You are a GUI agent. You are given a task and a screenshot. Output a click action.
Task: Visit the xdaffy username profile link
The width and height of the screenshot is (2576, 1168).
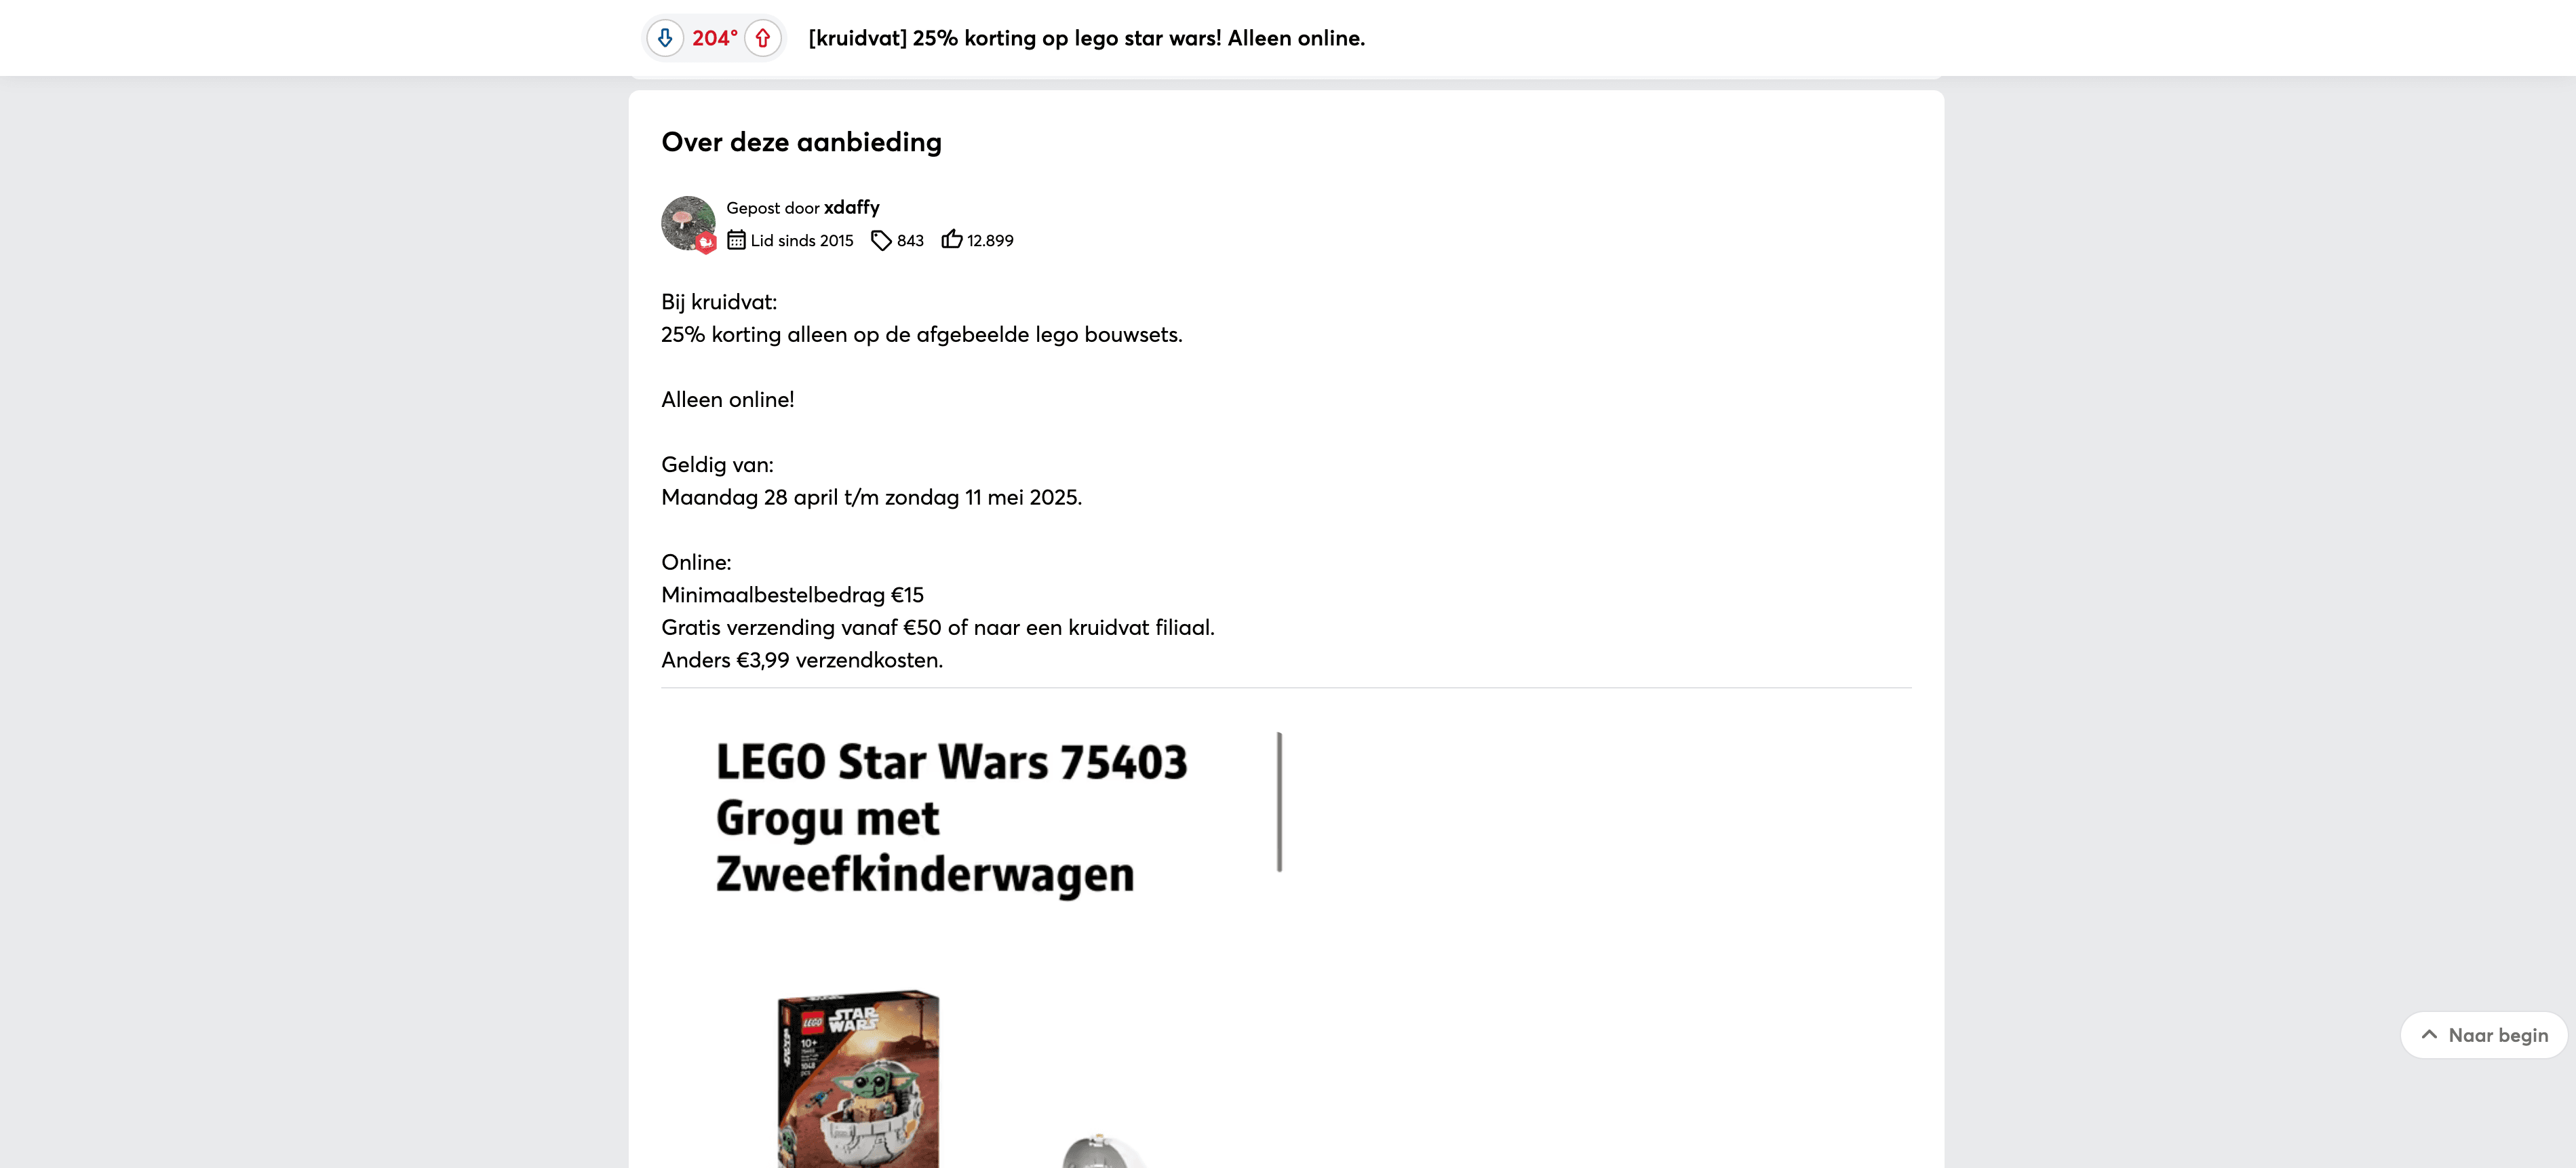[851, 207]
